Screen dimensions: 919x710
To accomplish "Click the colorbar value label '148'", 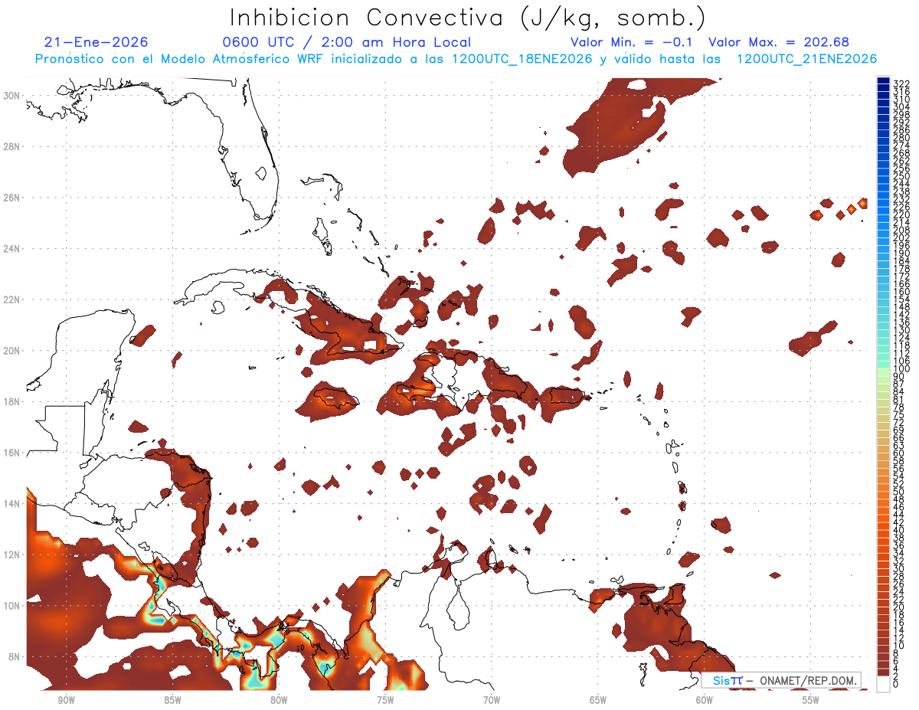I will pyautogui.click(x=901, y=306).
